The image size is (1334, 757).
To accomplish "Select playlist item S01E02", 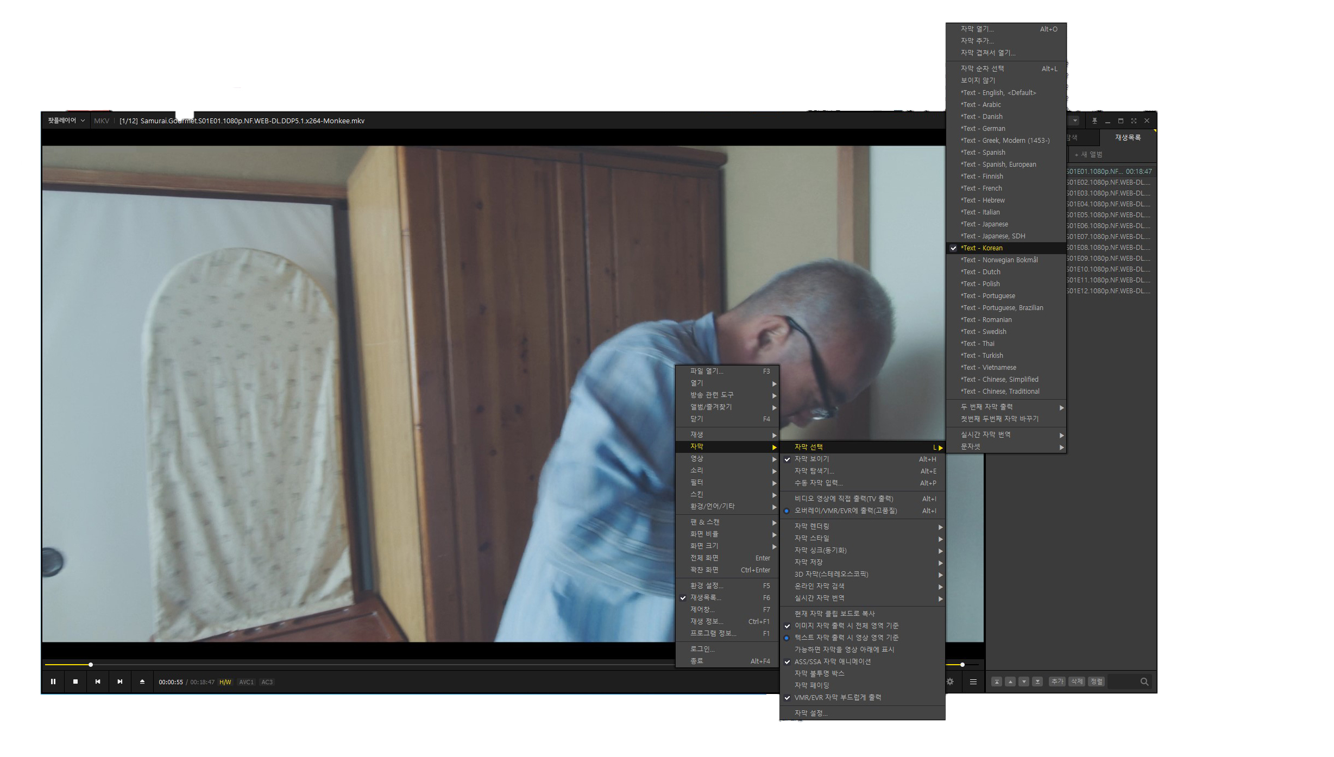I will coord(1111,182).
